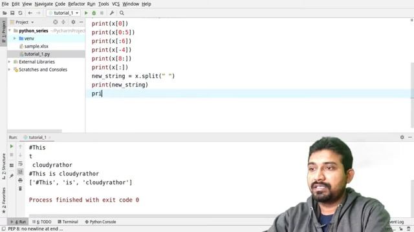Toggle scroll to end in Run panel
Viewport: 414px width, 232px height.
(20, 172)
